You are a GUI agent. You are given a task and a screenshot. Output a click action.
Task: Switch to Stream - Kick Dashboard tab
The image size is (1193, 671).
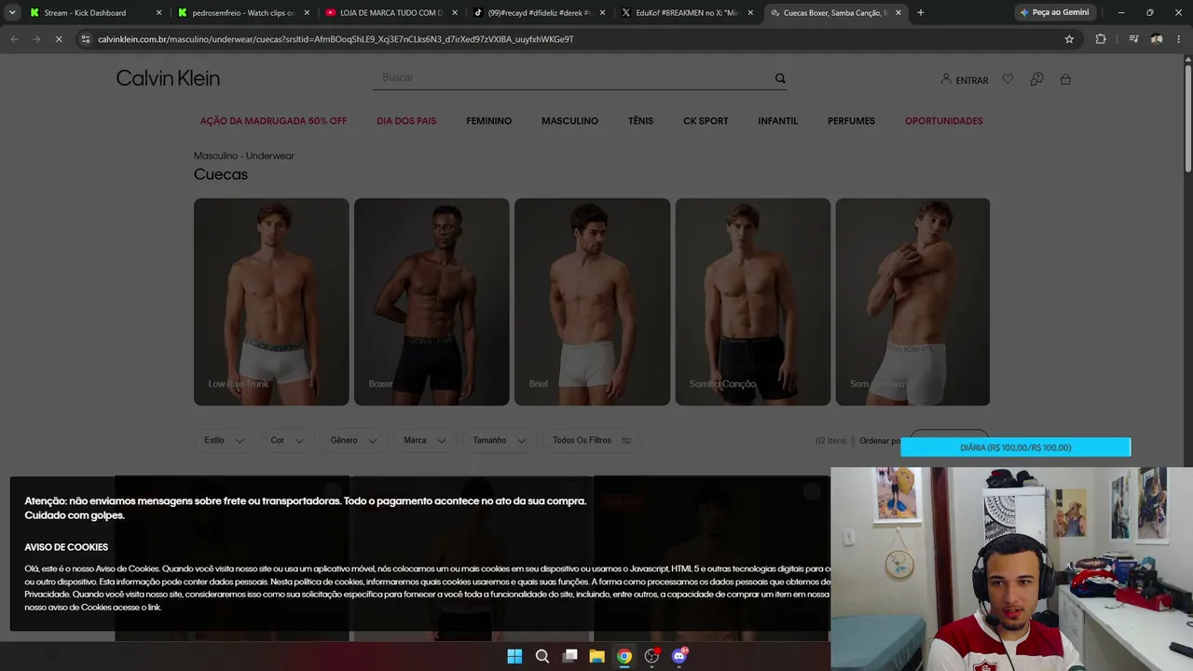(x=93, y=13)
